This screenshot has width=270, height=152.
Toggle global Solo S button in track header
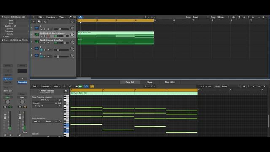[x=45, y=22]
